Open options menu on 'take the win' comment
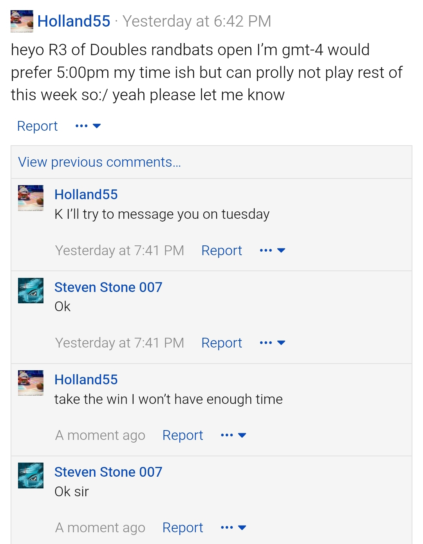 [233, 435]
